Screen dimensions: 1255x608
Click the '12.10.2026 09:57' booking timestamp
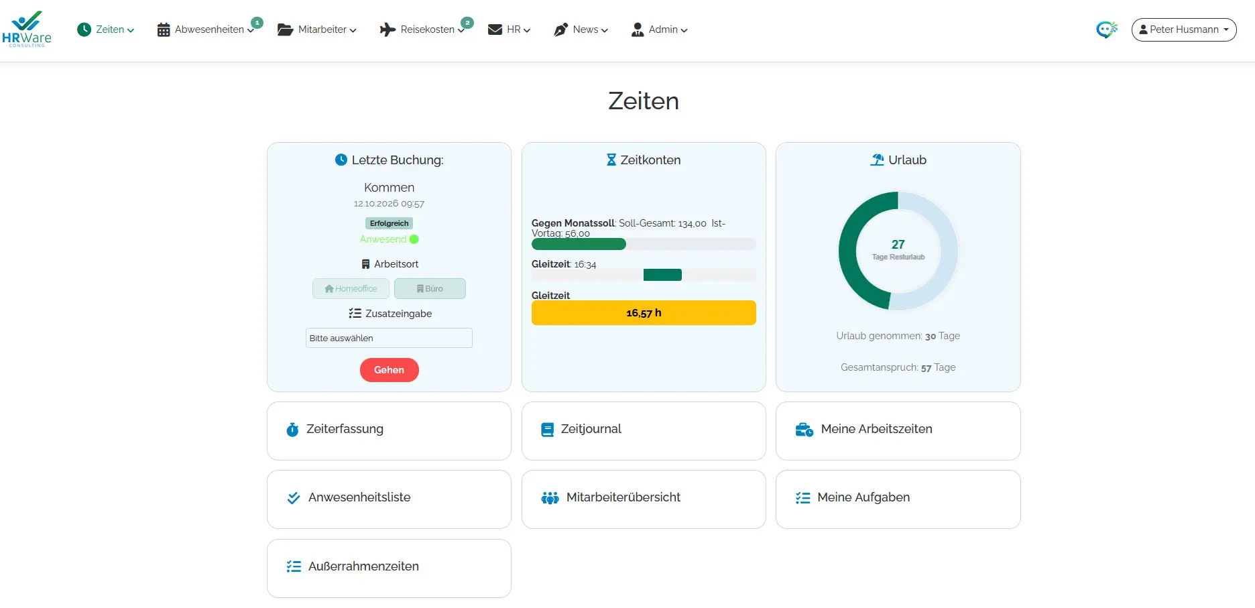389,204
